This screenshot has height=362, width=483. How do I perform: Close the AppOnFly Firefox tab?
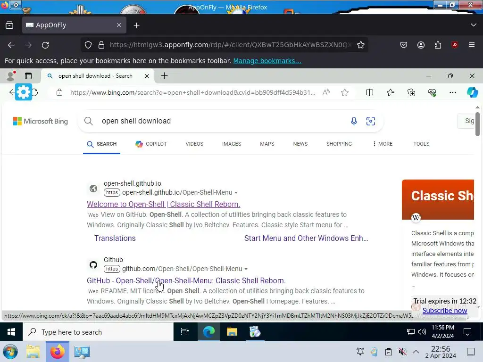(119, 25)
